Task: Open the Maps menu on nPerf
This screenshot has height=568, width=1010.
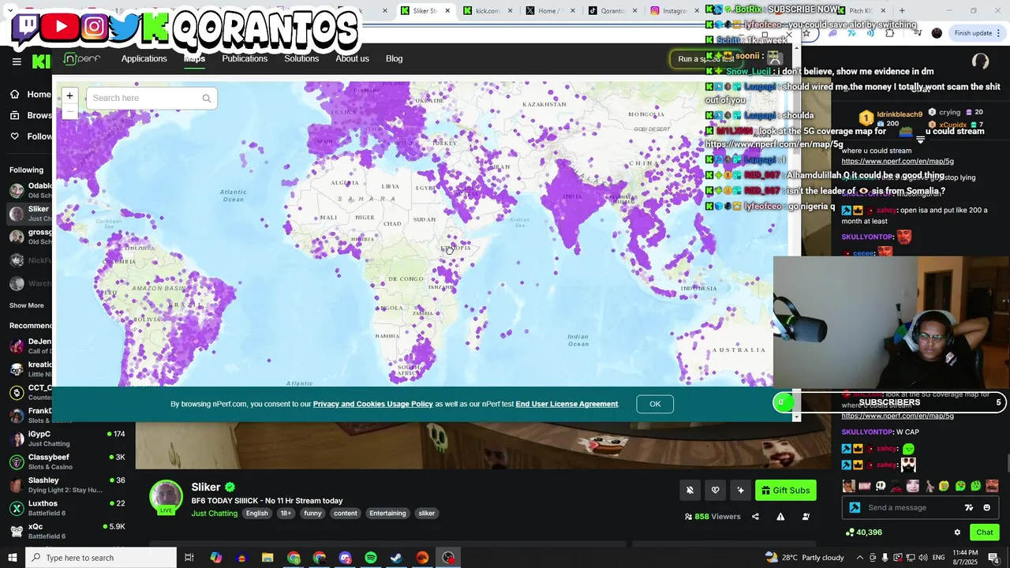Action: (194, 58)
